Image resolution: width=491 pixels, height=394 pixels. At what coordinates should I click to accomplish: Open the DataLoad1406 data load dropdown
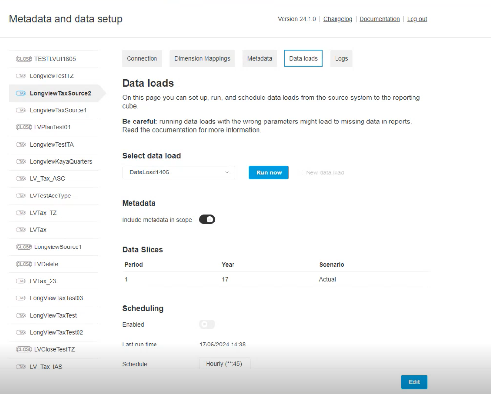(x=179, y=172)
